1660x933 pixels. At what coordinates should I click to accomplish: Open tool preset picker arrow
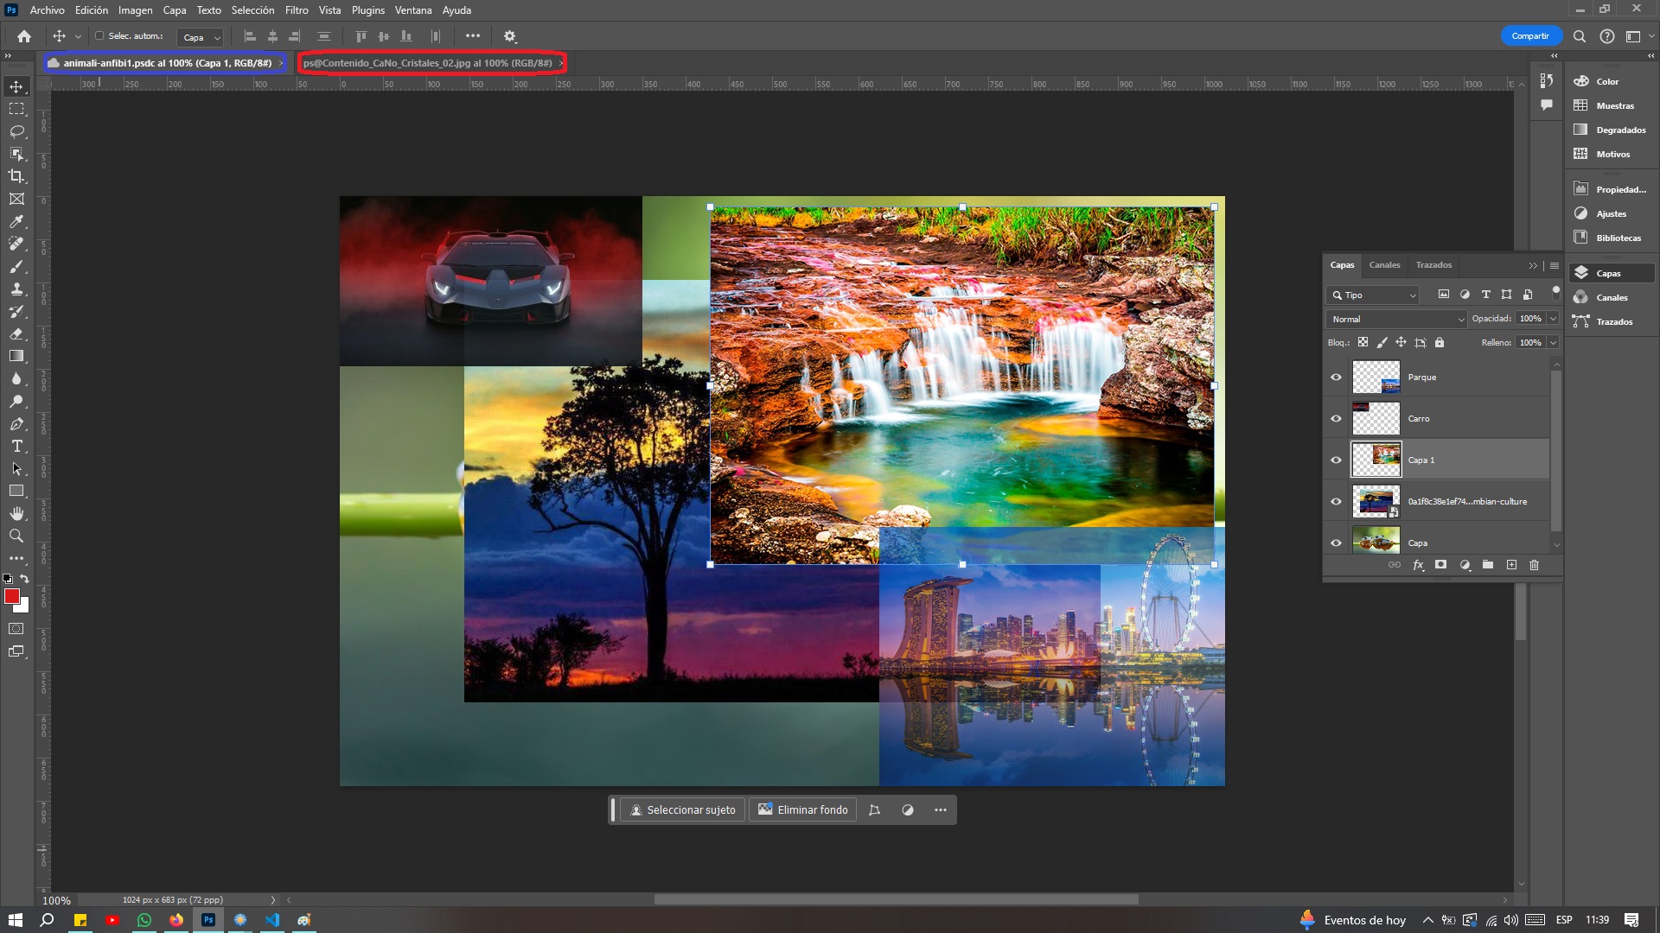point(79,36)
